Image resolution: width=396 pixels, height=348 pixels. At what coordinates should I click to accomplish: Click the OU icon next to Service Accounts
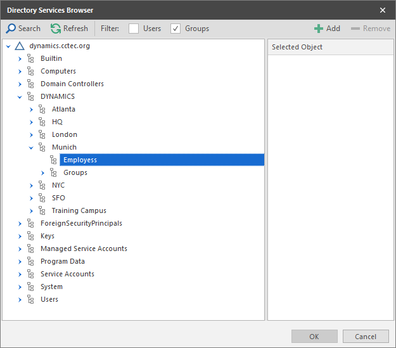pos(30,274)
